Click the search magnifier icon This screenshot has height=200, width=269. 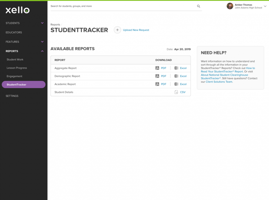click(199, 6)
